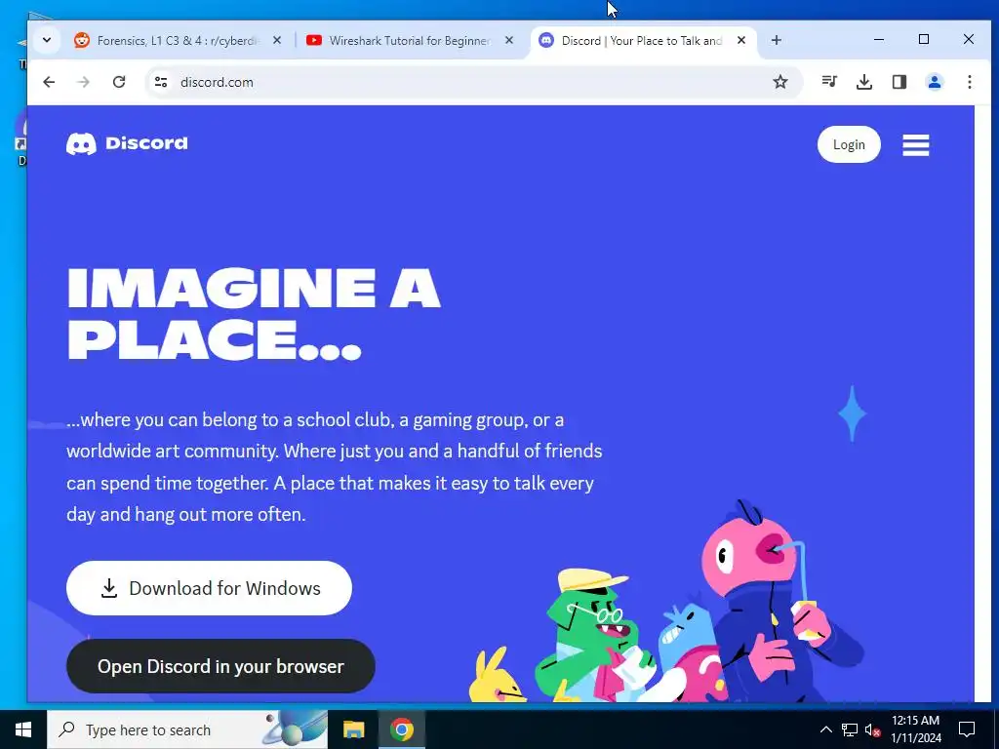Open Chrome three-dot menu
999x749 pixels.
[x=969, y=82]
